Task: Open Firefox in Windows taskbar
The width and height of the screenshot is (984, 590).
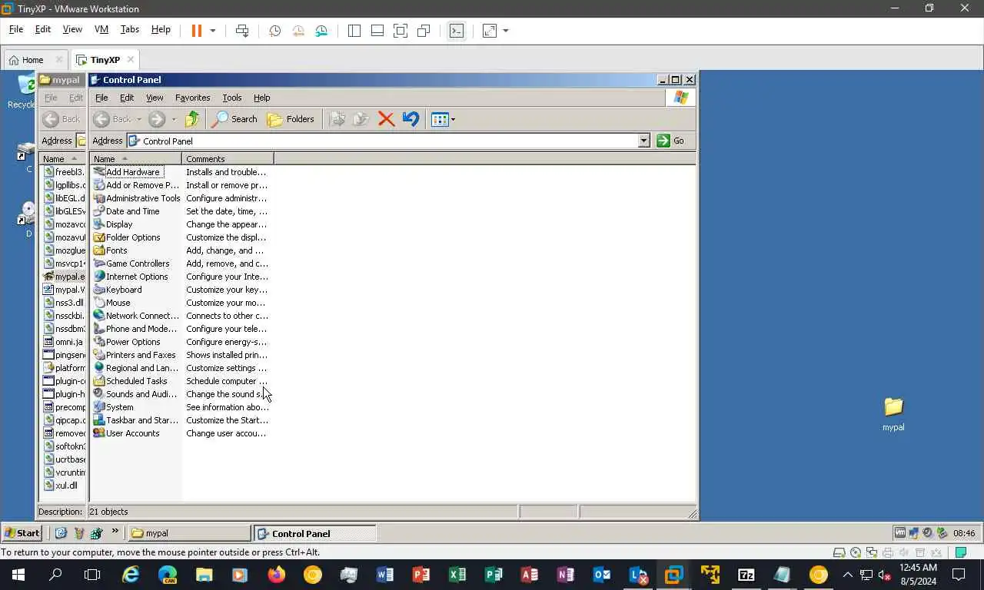Action: [276, 575]
